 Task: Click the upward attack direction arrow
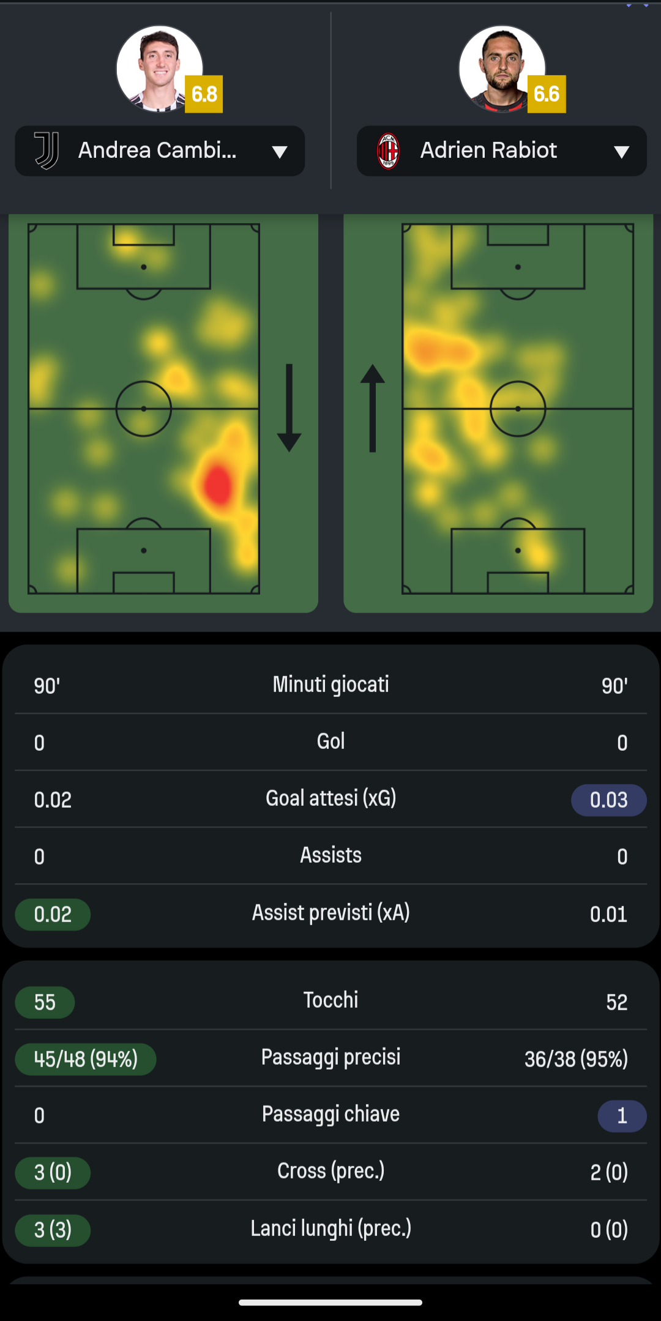(x=372, y=408)
